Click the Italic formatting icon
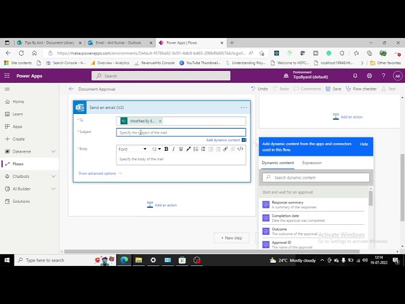Viewport: 405px width, 304px height. pyautogui.click(x=173, y=149)
